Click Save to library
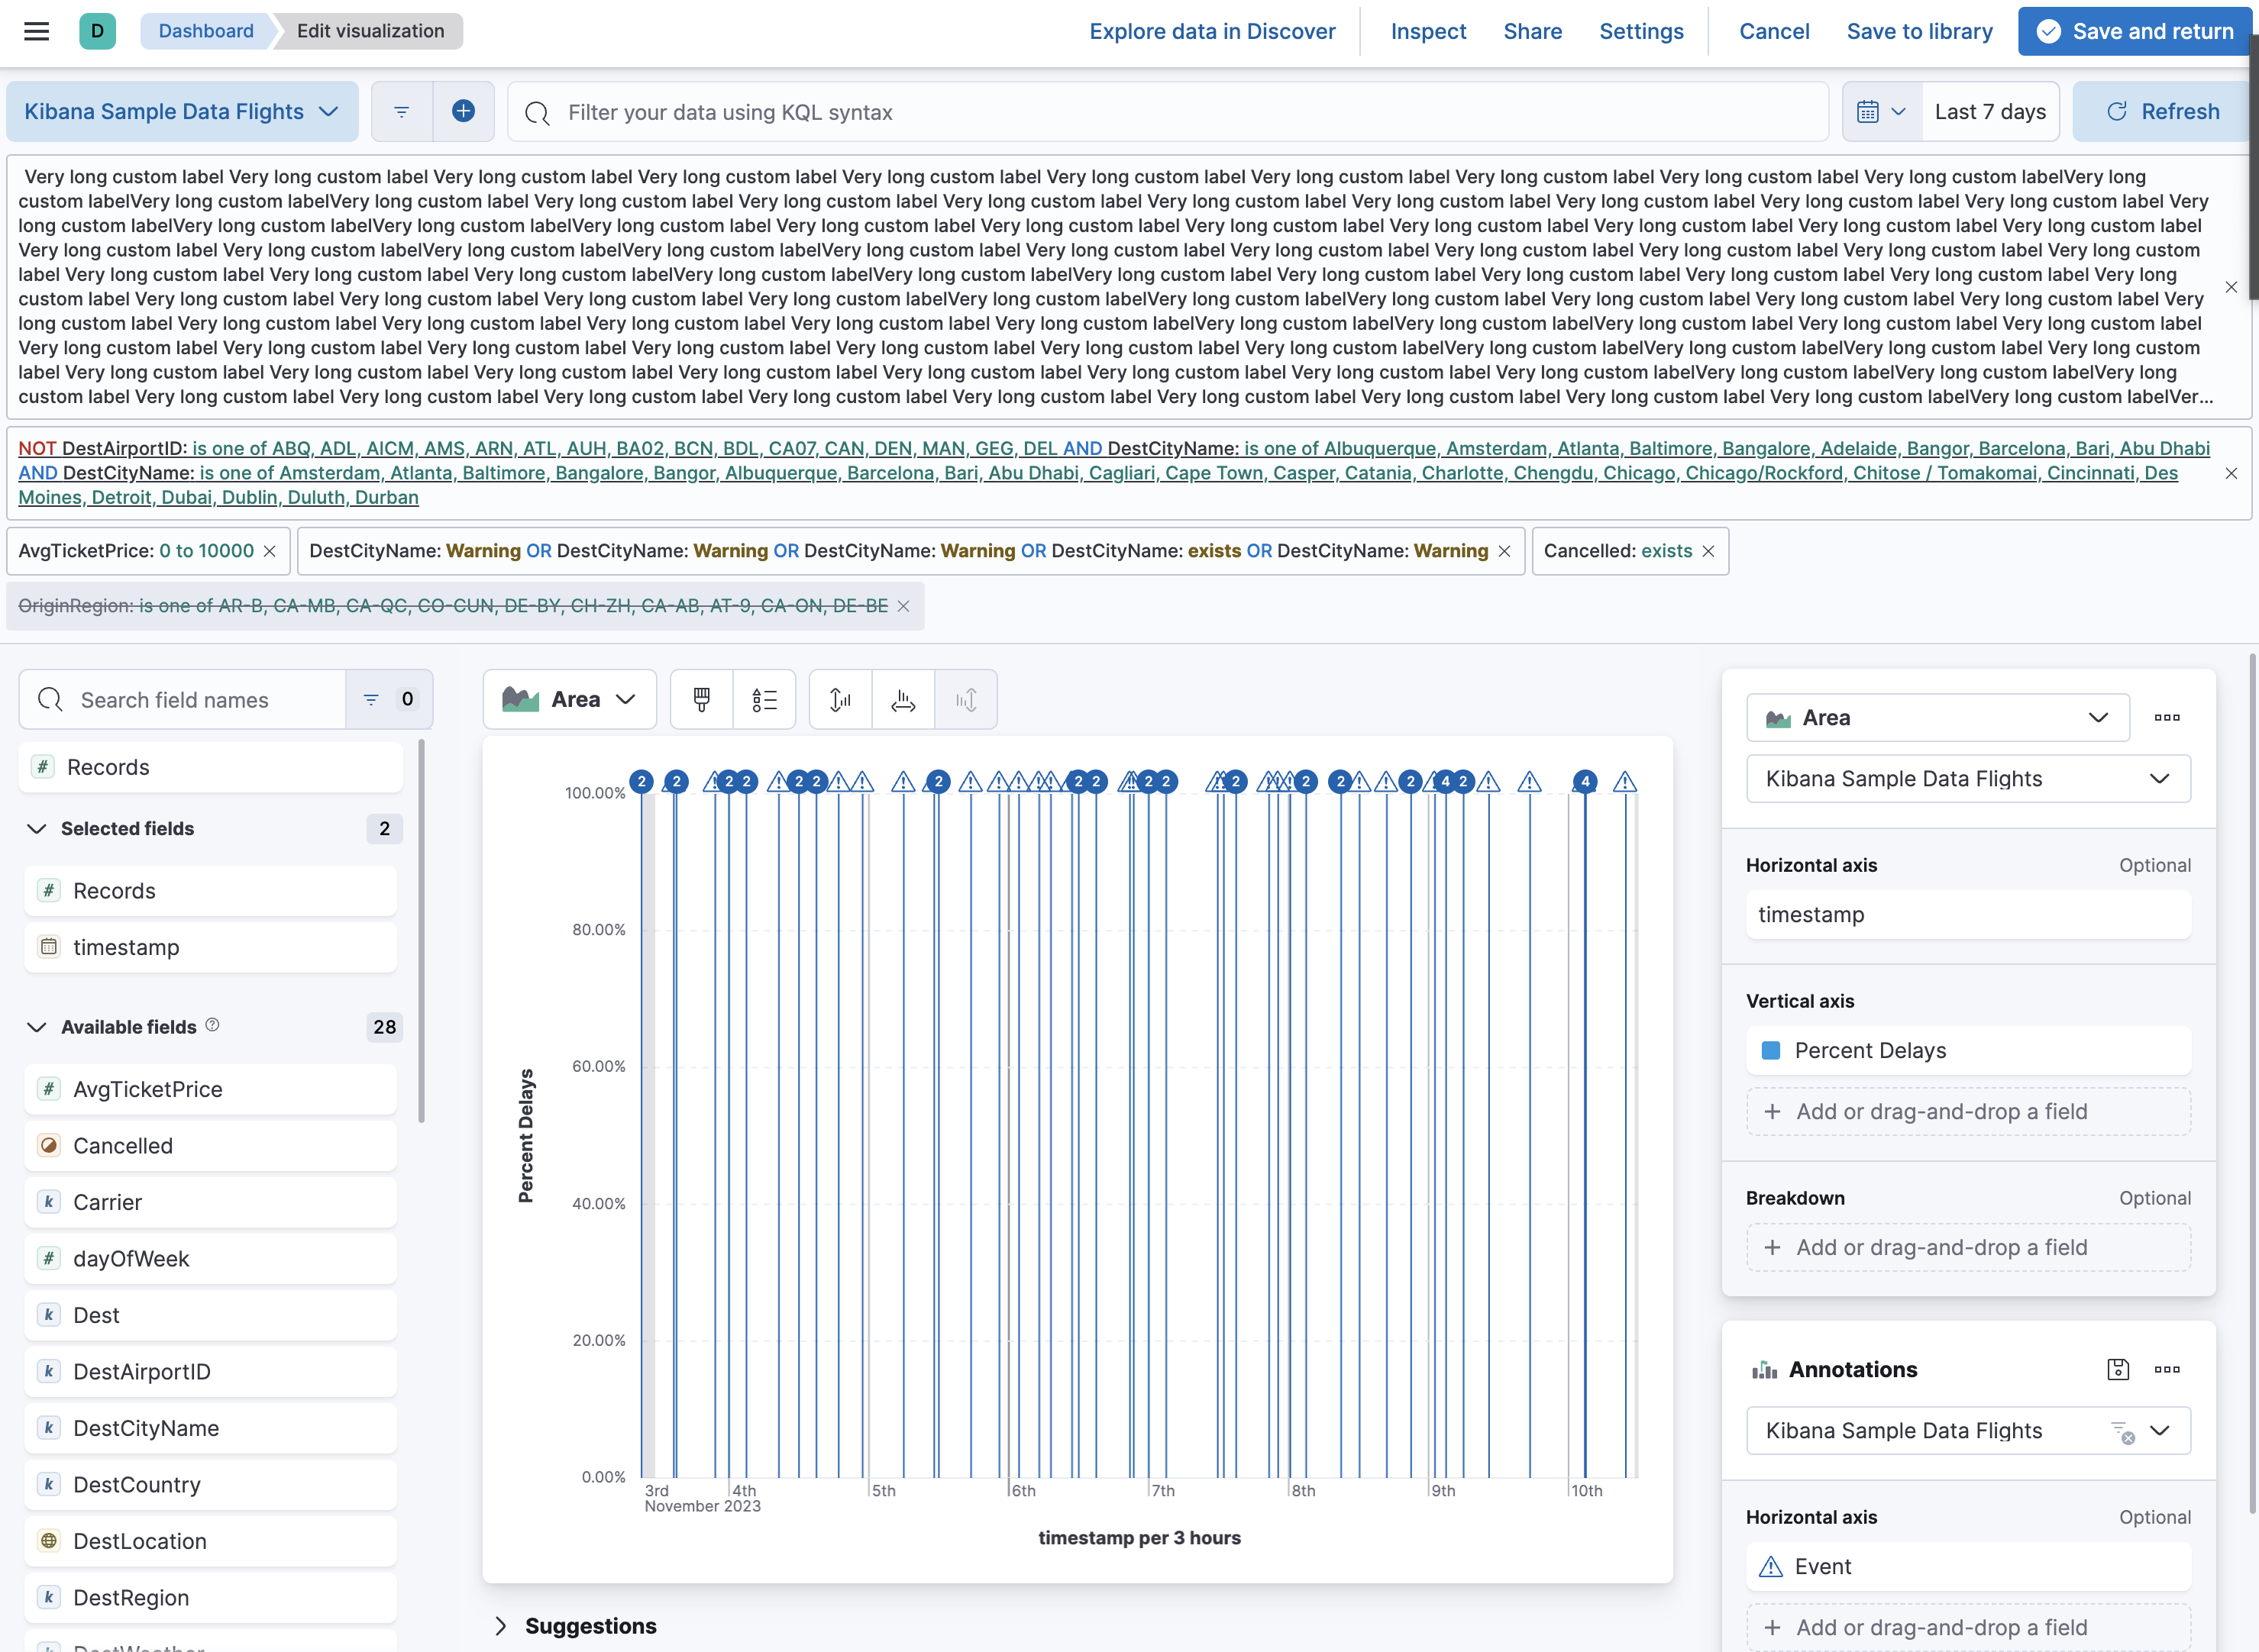This screenshot has height=1652, width=2259. [x=1919, y=31]
